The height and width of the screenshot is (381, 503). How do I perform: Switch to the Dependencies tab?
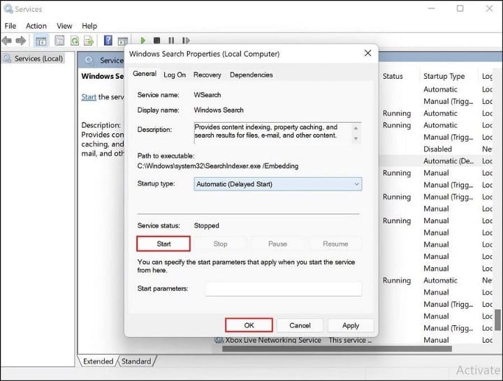click(x=251, y=75)
